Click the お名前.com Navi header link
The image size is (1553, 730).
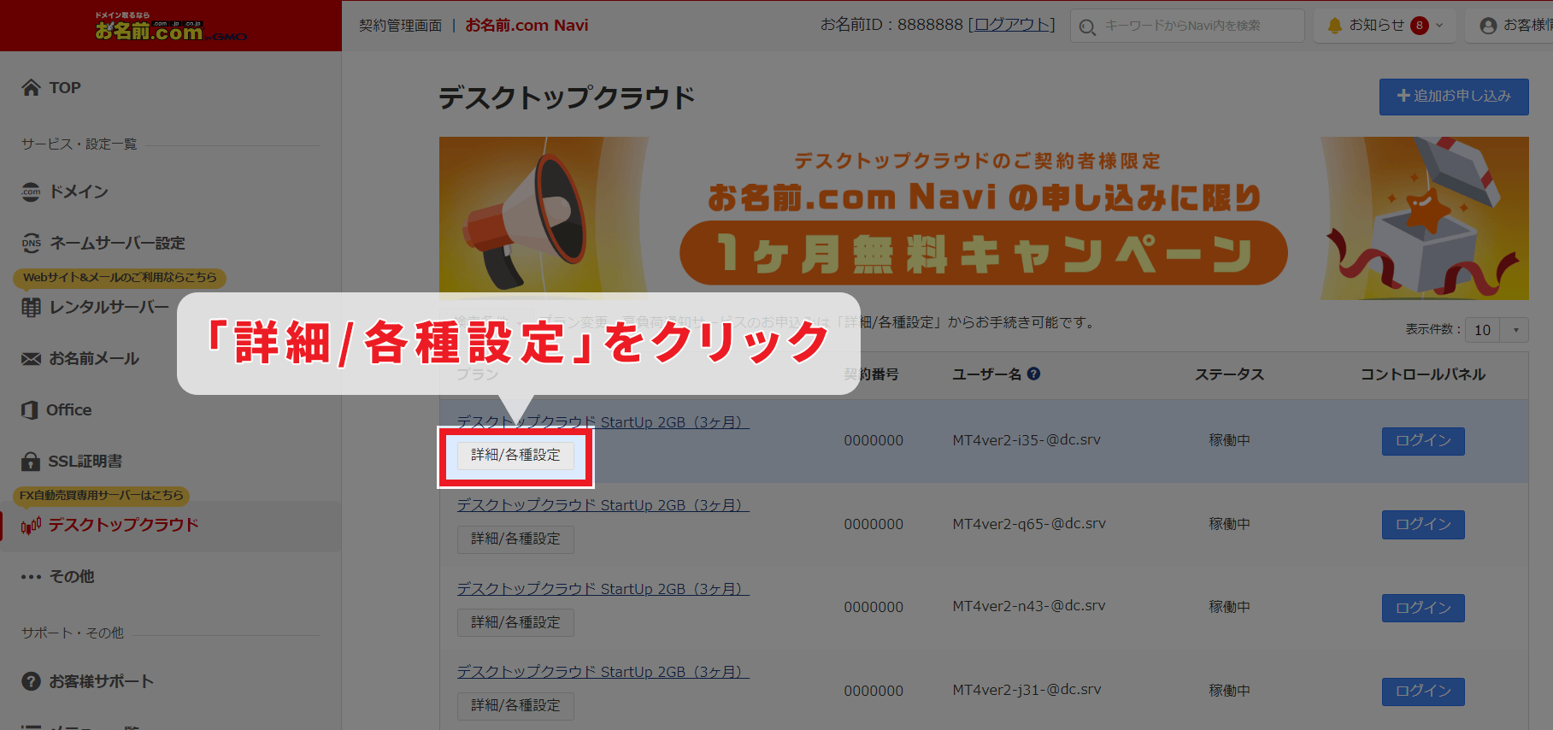(x=526, y=26)
